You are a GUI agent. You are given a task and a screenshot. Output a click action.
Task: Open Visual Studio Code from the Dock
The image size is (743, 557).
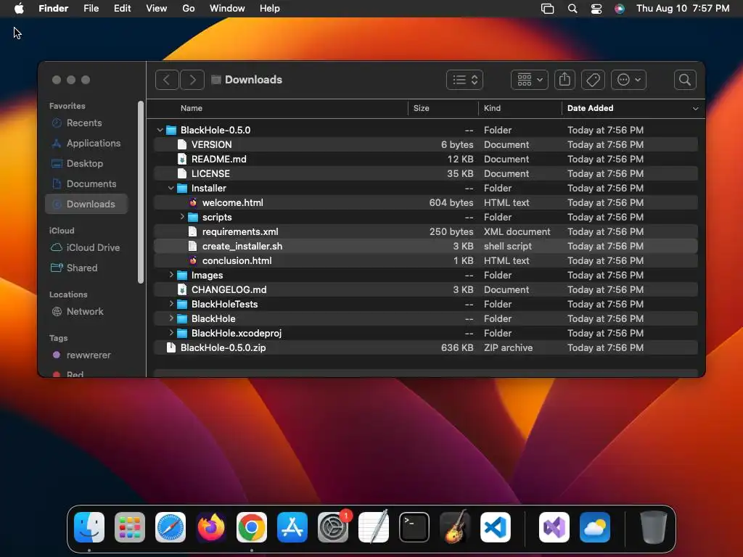pyautogui.click(x=495, y=527)
